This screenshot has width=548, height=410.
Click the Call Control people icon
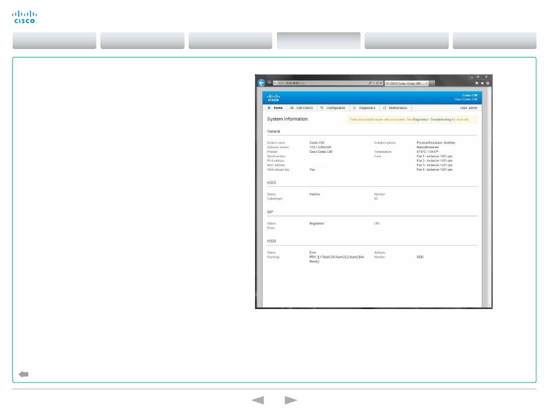[x=292, y=108]
